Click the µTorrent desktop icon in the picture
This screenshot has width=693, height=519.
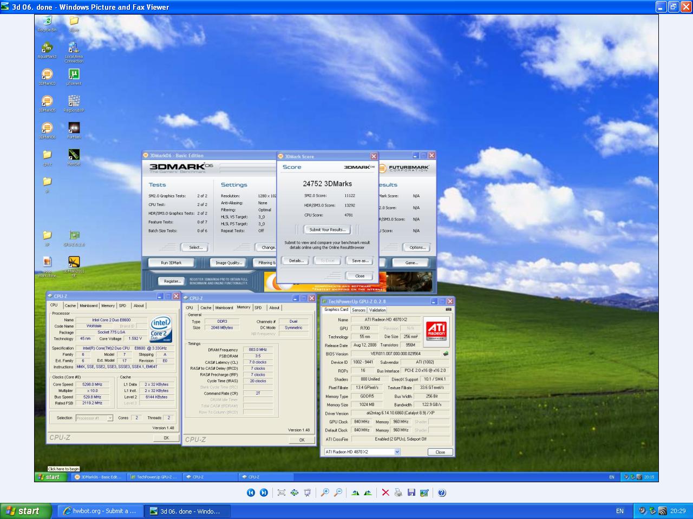[x=74, y=77]
